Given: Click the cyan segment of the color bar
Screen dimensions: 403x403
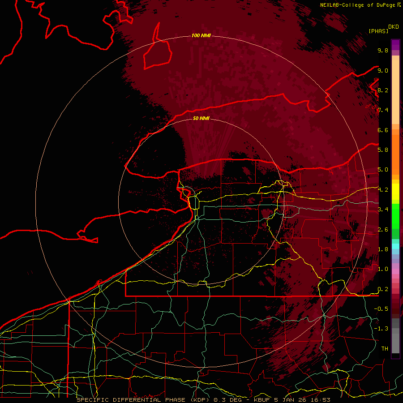Looking at the screenshot, I should 395,246.
